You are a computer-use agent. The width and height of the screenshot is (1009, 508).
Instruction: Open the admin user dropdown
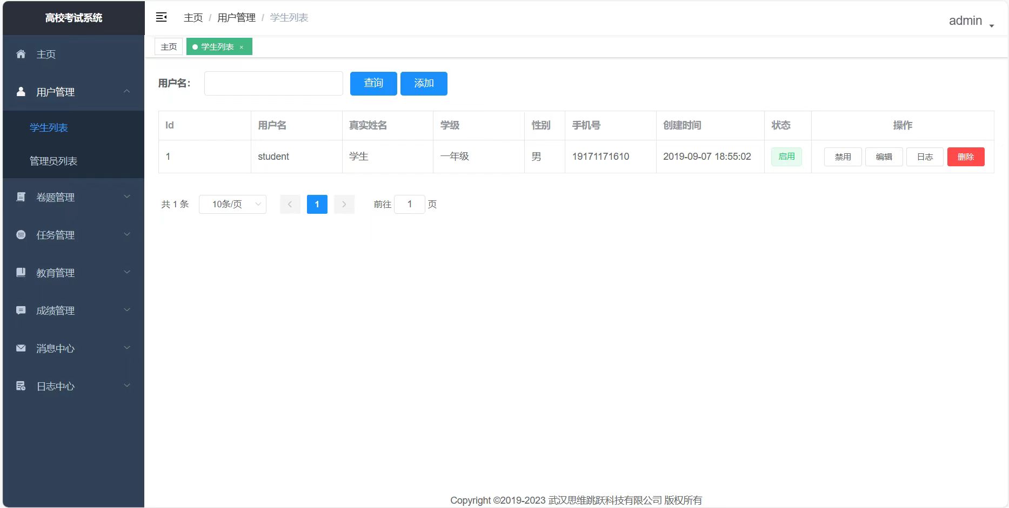tap(972, 21)
